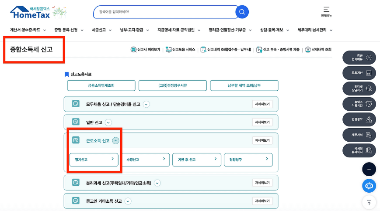Open 법령정보 side button
The image size is (380, 211).
point(359,119)
